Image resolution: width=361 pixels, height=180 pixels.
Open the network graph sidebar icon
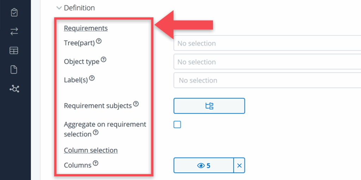(x=14, y=89)
